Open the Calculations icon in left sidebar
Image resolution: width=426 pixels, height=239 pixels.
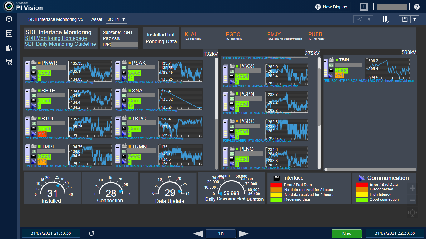point(9,34)
